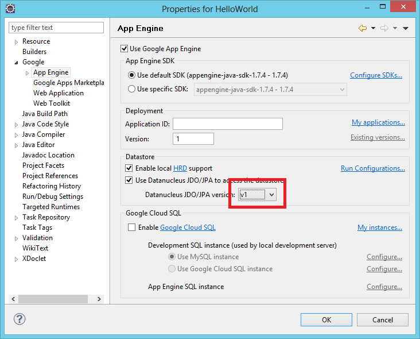Toggle Enable local HRD support checkbox

[x=129, y=168]
